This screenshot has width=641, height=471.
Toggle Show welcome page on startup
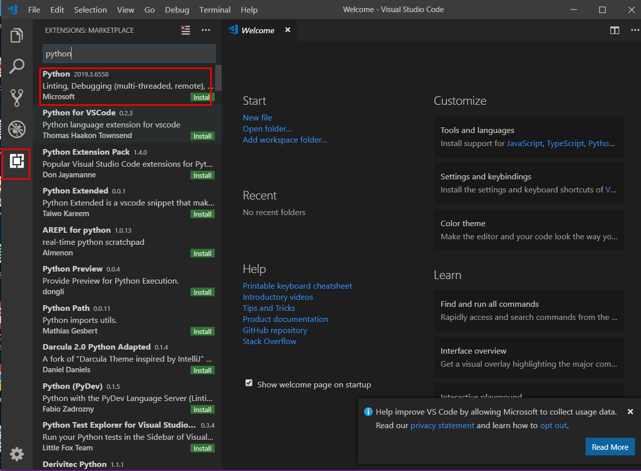[248, 383]
